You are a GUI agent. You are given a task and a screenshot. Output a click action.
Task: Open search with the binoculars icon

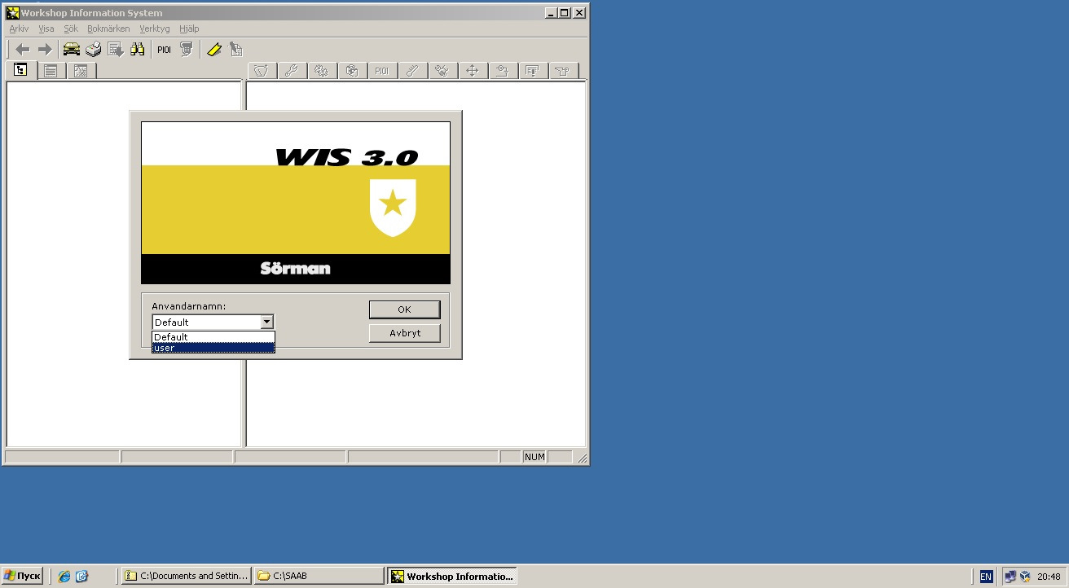[x=138, y=50]
